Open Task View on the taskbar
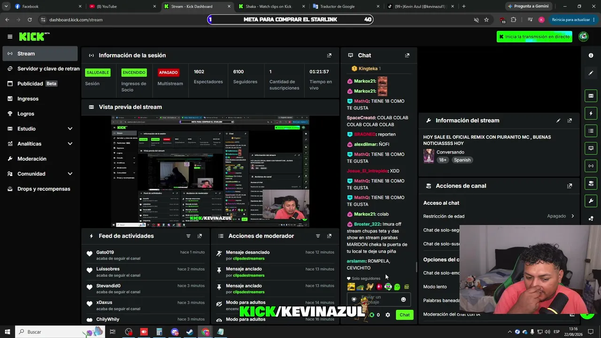Screen dimensions: 601x338 (x=113, y=332)
